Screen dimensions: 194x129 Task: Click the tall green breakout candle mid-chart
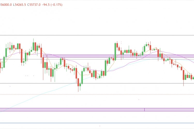point(115,52)
